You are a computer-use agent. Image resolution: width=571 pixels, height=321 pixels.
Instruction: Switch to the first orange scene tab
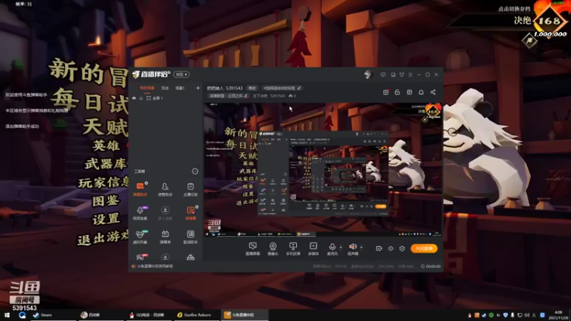coord(147,88)
